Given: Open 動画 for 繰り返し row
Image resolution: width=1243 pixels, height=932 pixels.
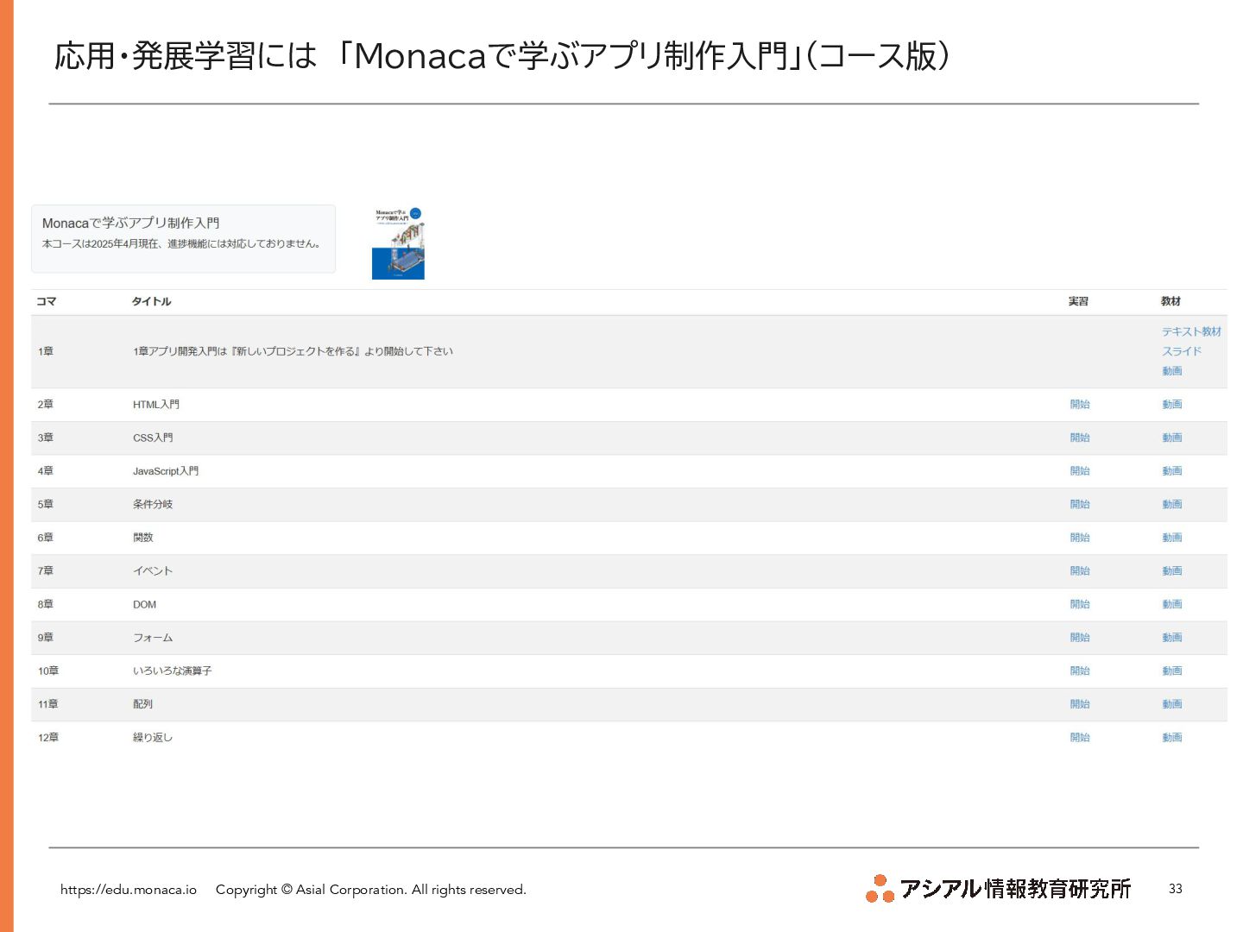Looking at the screenshot, I should [1171, 738].
